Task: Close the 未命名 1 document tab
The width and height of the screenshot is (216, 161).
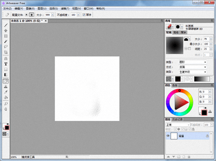Action: [x=45, y=21]
